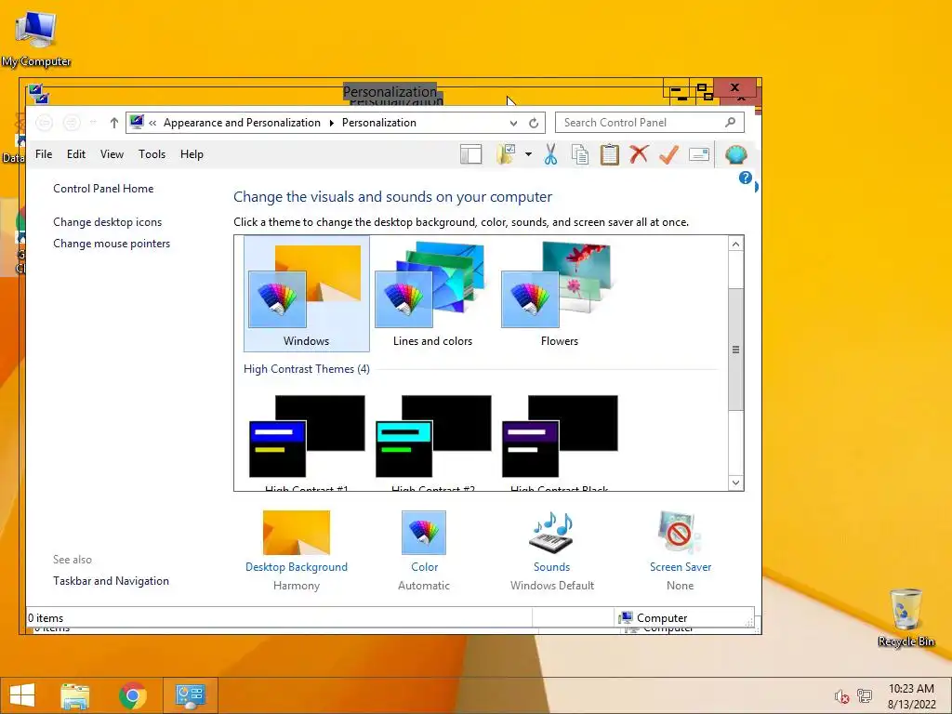The image size is (952, 714).
Task: Open the views dropdown arrow in toolbar
Action: (x=528, y=154)
